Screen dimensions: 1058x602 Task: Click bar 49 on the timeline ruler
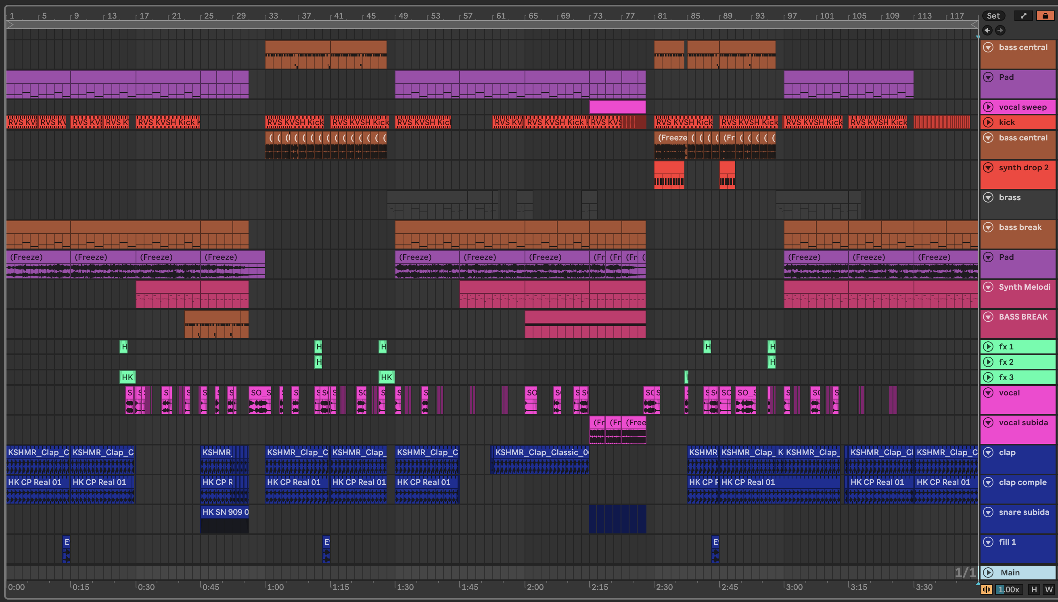[x=403, y=16]
